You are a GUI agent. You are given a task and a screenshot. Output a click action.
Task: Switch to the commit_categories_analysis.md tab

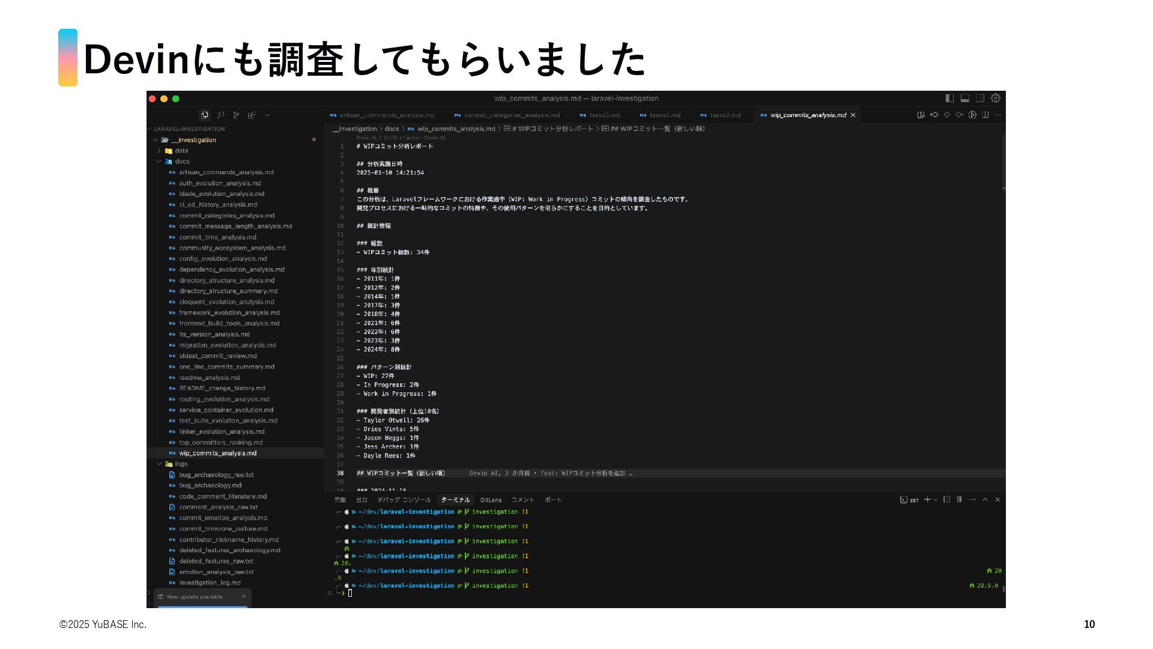(x=512, y=115)
